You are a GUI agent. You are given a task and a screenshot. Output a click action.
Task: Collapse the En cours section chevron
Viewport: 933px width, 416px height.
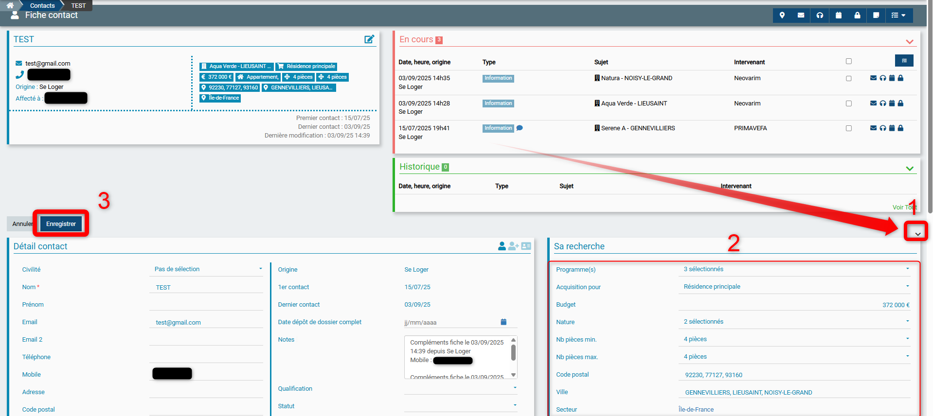click(x=909, y=41)
